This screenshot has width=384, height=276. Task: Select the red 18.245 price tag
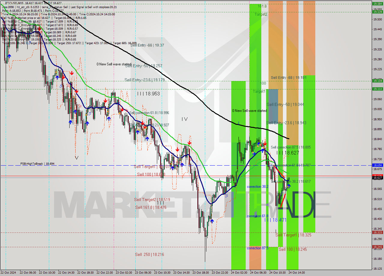click(377, 247)
